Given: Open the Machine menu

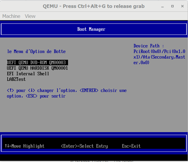Looking at the screenshot, I should [x=11, y=16].
